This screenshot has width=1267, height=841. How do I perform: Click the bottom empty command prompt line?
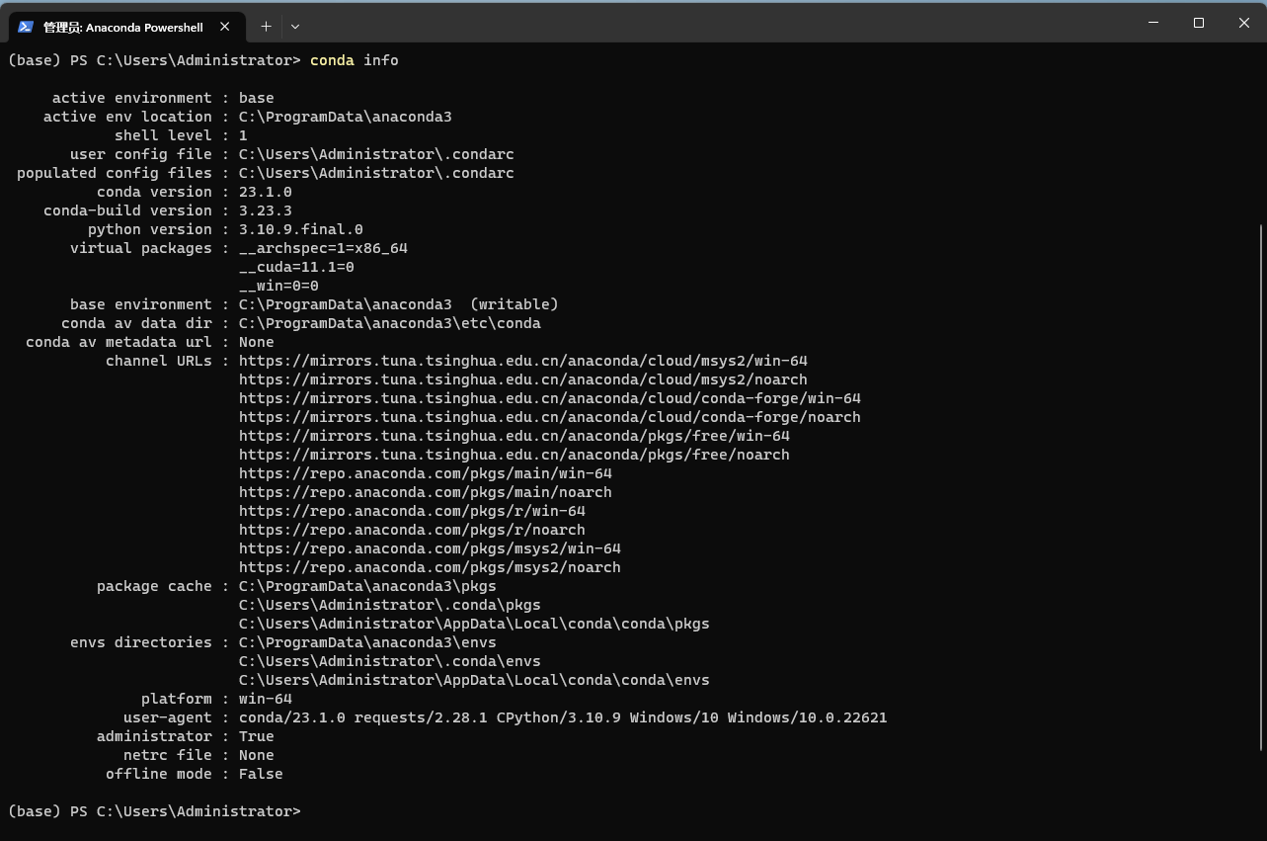point(154,811)
